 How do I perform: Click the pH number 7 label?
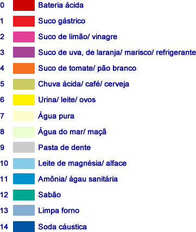click(2, 116)
